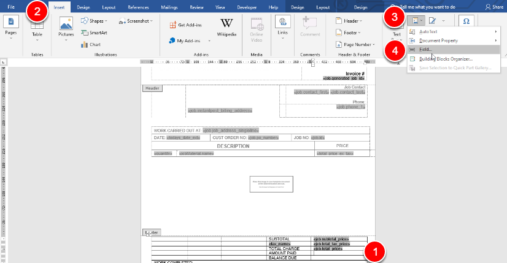Open the File tab
507x263 pixels.
(11, 7)
